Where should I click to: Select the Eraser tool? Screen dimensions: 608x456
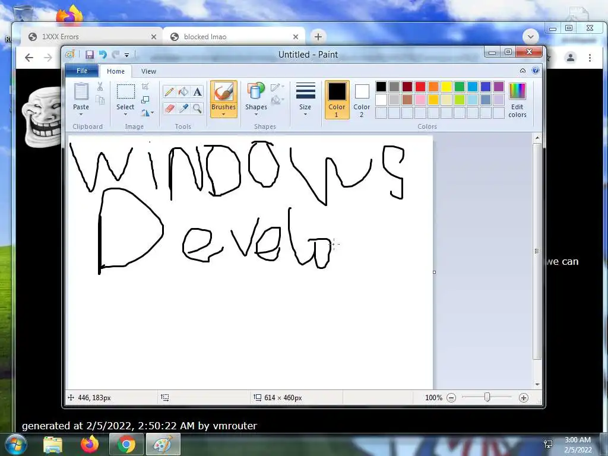click(169, 108)
